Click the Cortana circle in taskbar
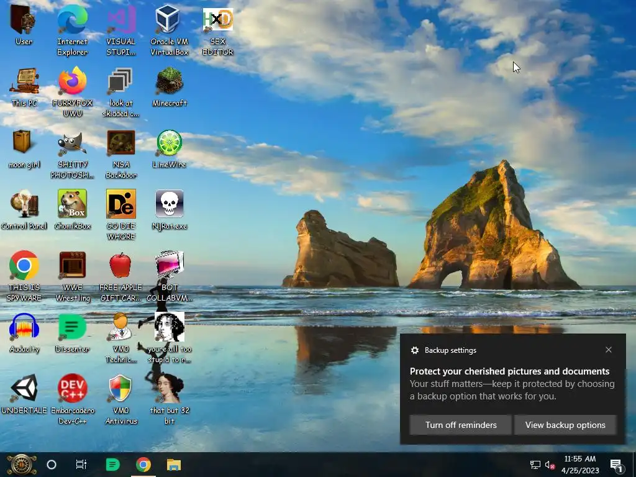The image size is (636, 477). coord(52,465)
